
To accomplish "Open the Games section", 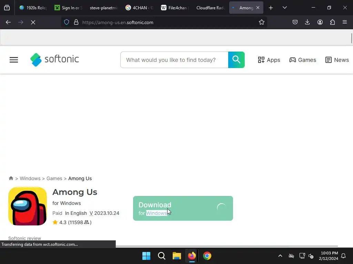I will click(x=303, y=60).
